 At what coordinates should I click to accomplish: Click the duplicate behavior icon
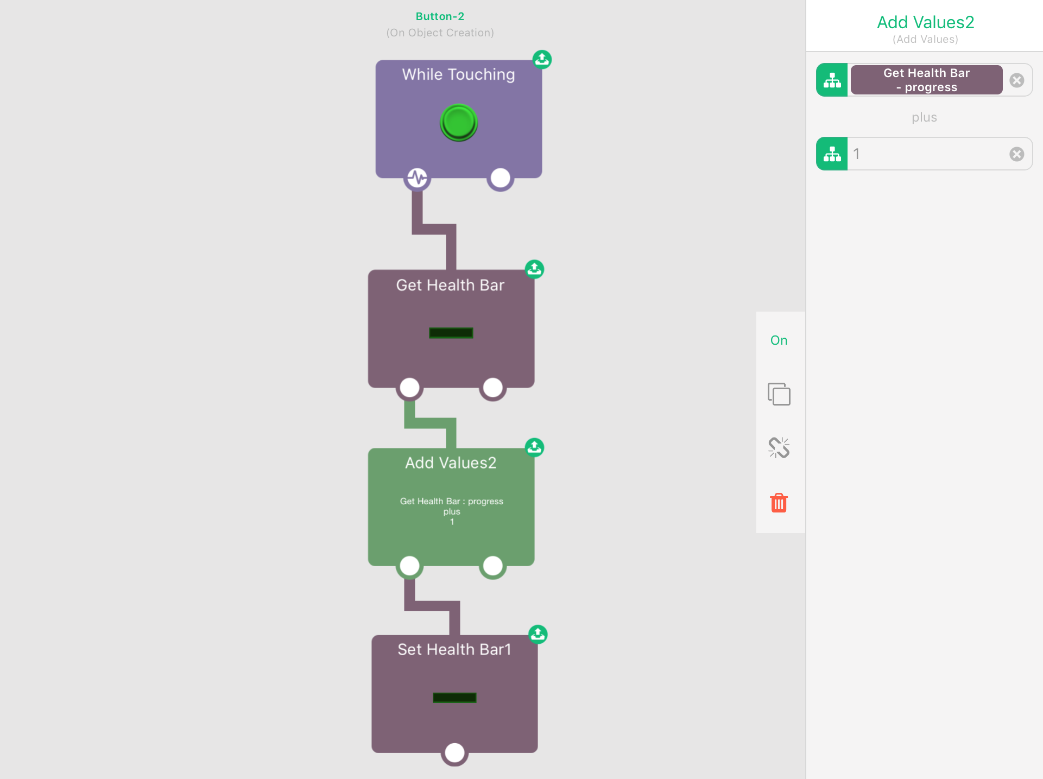(x=779, y=394)
